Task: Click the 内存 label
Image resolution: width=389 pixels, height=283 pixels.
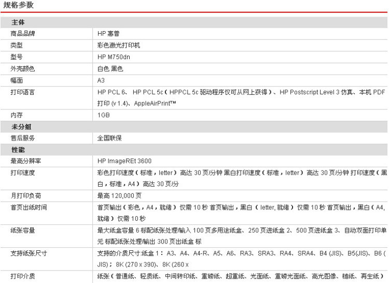Action: pyautogui.click(x=17, y=115)
